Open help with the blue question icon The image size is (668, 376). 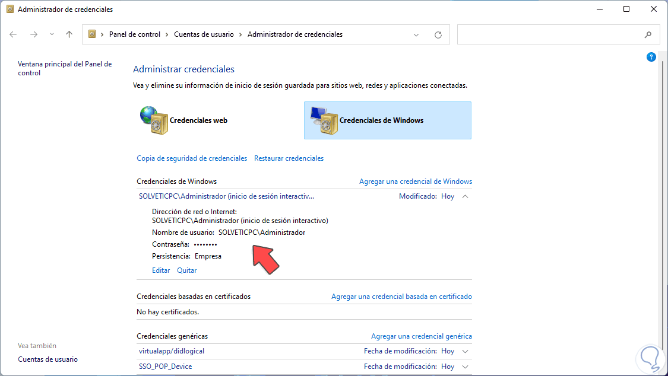[651, 57]
